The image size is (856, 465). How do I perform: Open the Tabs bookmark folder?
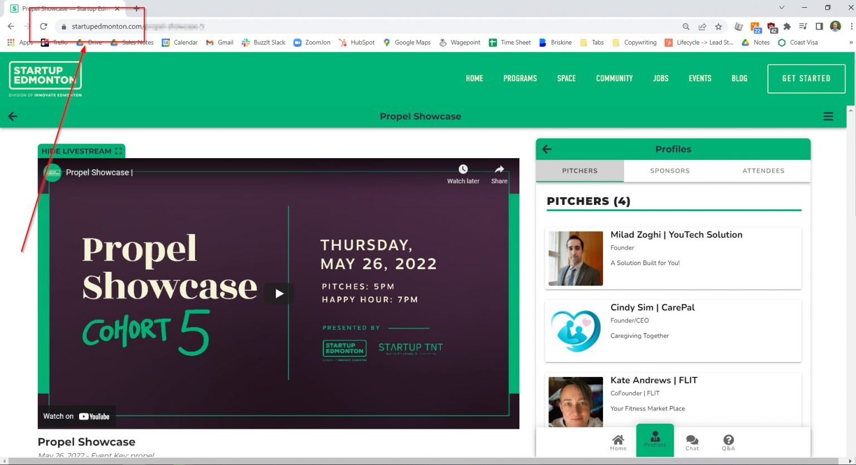coord(592,42)
